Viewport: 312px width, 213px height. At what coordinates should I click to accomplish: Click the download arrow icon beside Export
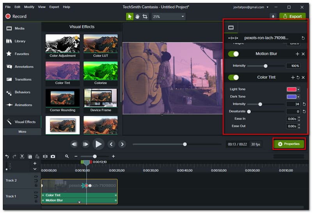273,16
